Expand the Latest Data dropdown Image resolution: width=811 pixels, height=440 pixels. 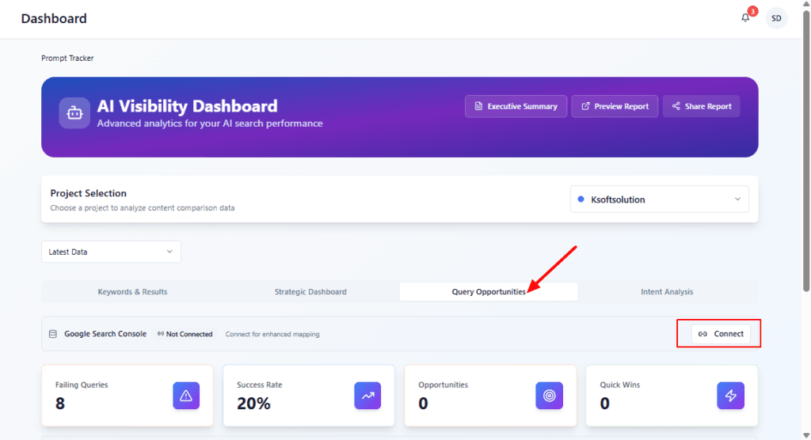pyautogui.click(x=111, y=252)
